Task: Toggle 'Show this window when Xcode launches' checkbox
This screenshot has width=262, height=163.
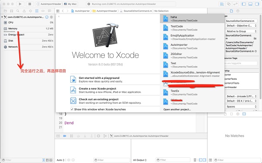Action: (x=72, y=109)
